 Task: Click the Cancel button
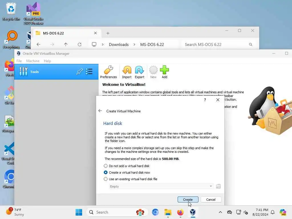coord(211,199)
